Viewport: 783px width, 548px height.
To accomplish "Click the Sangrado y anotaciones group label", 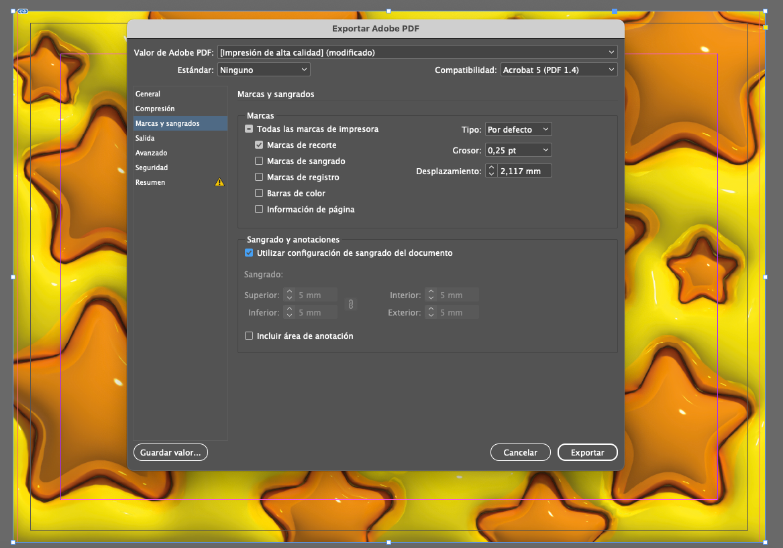I will [x=293, y=239].
